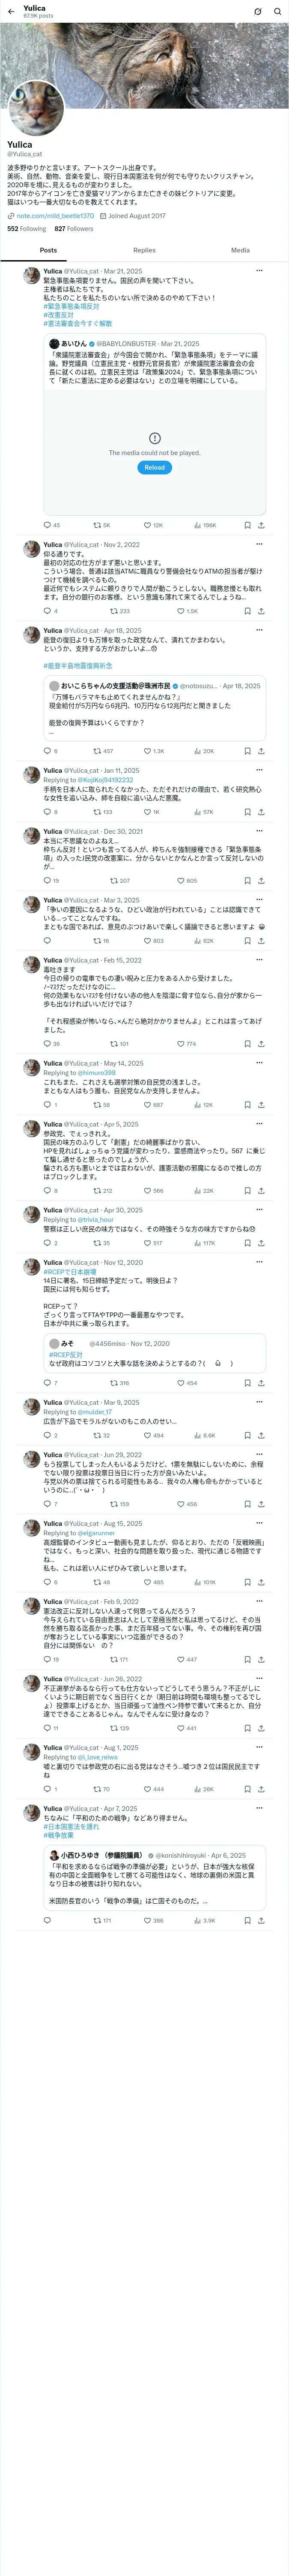289x2576 pixels.
Task: Open more options on the Mar 21, 2025 post
Action: (x=259, y=271)
